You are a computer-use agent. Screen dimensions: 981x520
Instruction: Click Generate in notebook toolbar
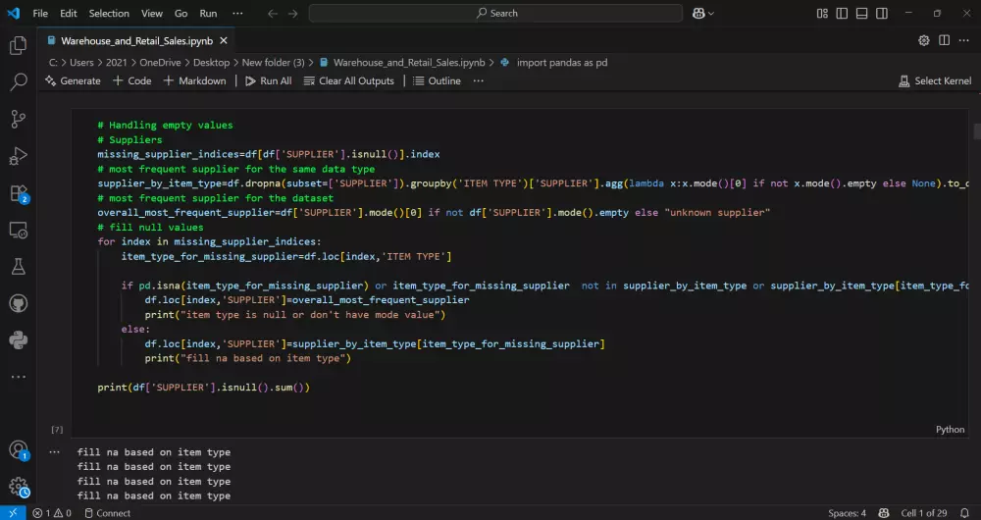pos(73,80)
